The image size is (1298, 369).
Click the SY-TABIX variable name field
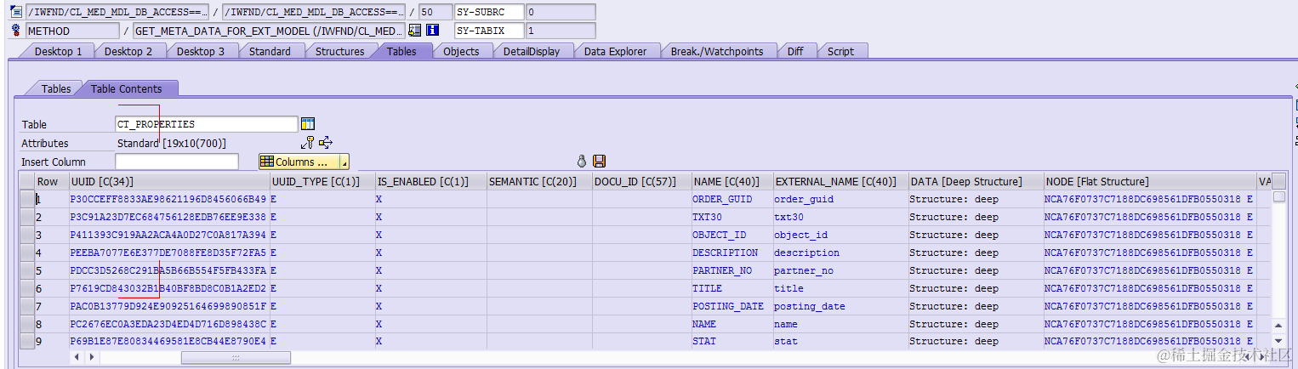(x=488, y=31)
